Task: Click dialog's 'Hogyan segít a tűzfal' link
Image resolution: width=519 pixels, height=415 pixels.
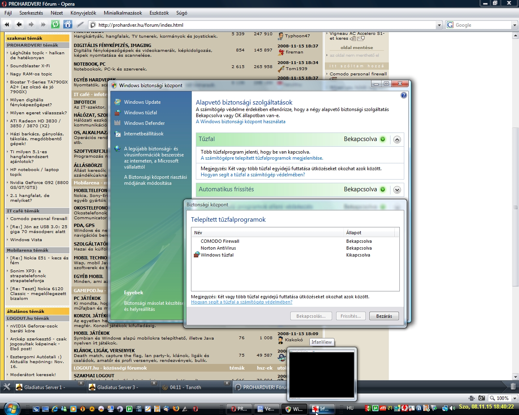Action: click(242, 302)
